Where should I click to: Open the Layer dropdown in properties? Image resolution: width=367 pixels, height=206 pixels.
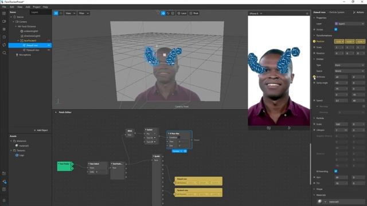point(349,24)
